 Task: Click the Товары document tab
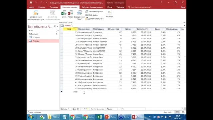point(66,26)
